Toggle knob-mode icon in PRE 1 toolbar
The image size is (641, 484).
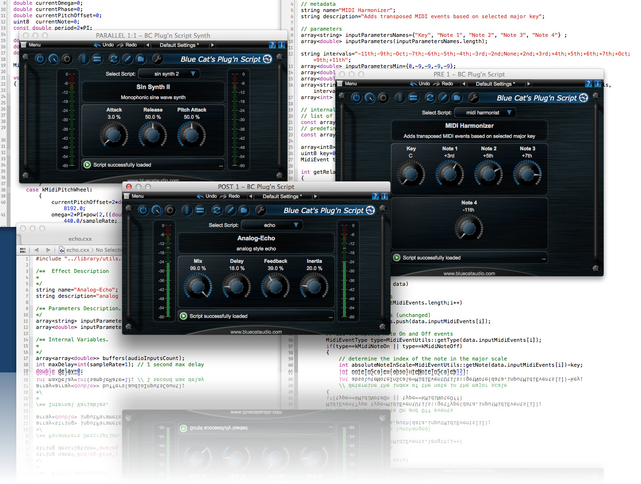pos(370,98)
